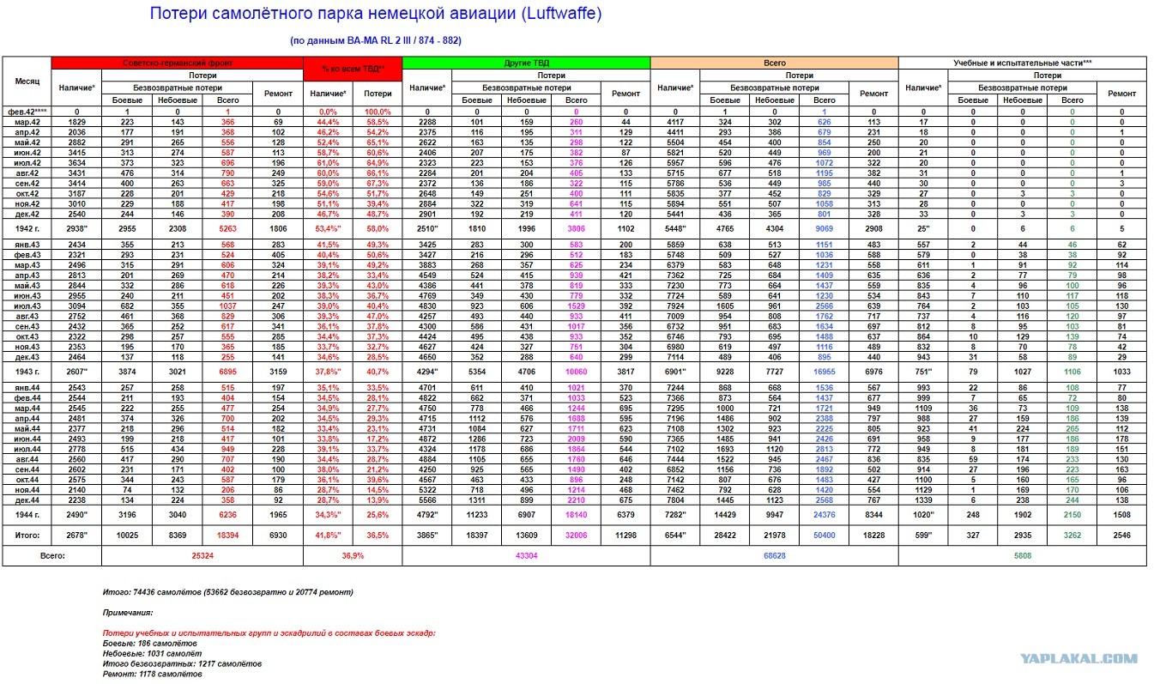This screenshot has height=684, width=1160.
Task: Click the YAPLAKAL.COM watermark logo
Action: [x=1079, y=658]
